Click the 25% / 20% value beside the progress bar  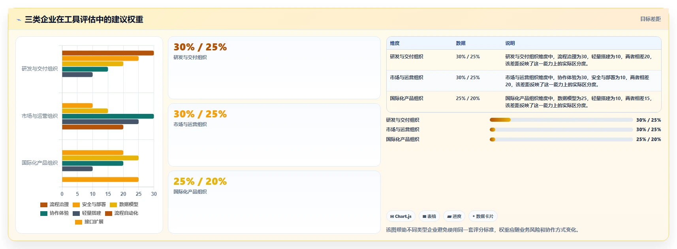point(648,139)
